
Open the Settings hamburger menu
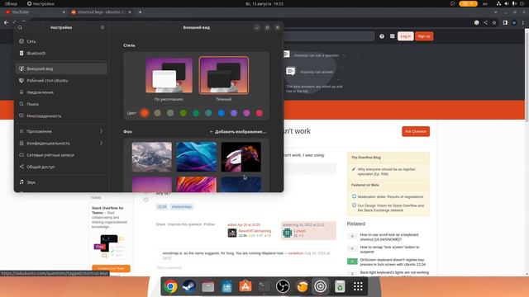pos(102,27)
